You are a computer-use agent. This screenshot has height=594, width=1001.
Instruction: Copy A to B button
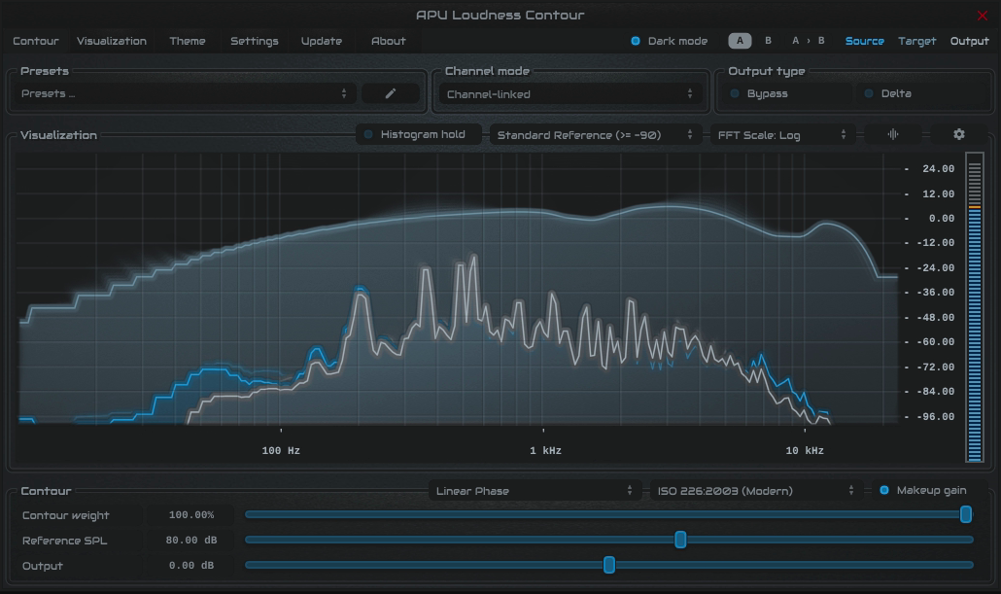809,40
